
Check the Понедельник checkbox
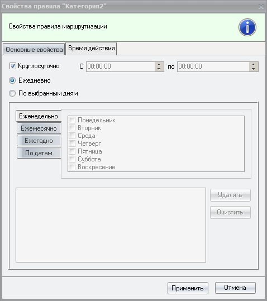72,120
